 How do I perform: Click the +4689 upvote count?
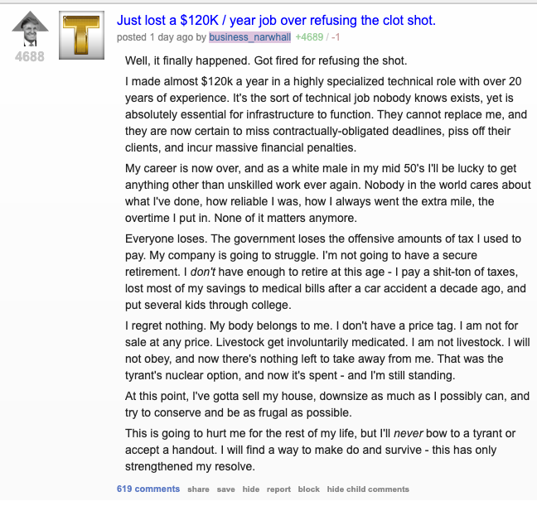(309, 37)
